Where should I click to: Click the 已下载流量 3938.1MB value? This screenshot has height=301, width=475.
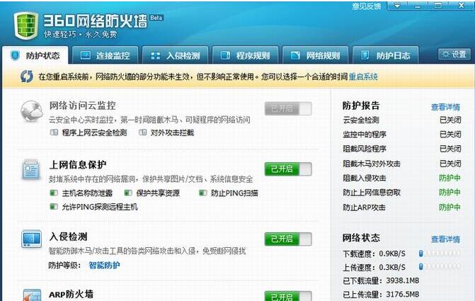click(x=403, y=280)
